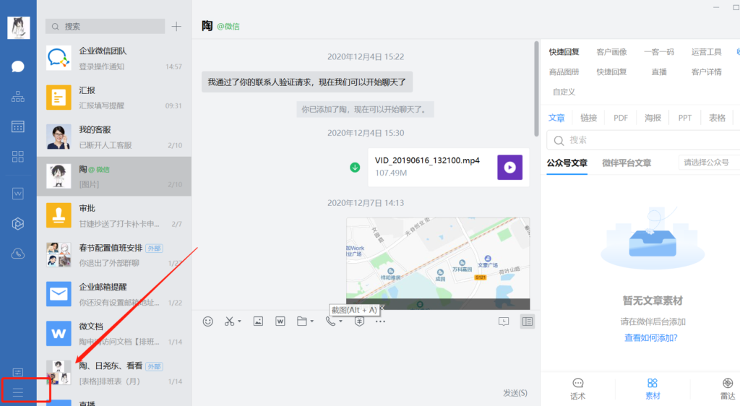
Task: Click the folder file icon in chat toolbar
Action: pos(302,321)
